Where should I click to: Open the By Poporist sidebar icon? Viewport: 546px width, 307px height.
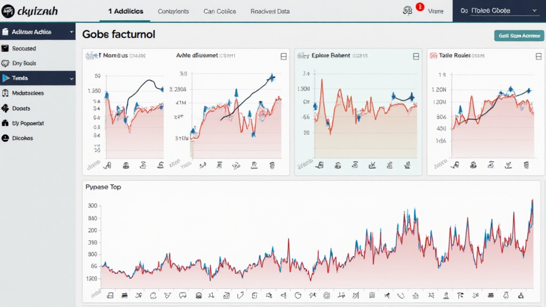[6, 123]
